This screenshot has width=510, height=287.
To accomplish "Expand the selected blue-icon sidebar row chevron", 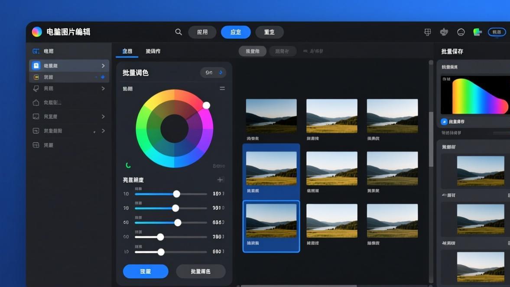I will click(103, 66).
